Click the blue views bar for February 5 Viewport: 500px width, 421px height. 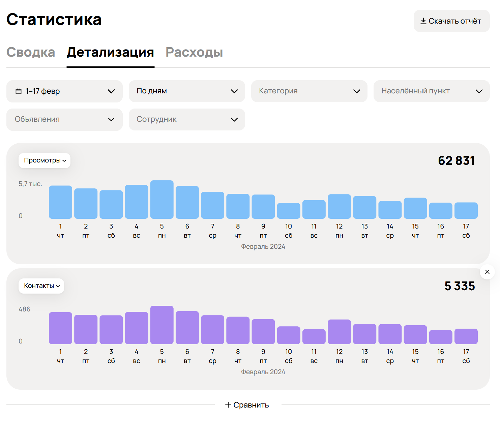pyautogui.click(x=162, y=200)
